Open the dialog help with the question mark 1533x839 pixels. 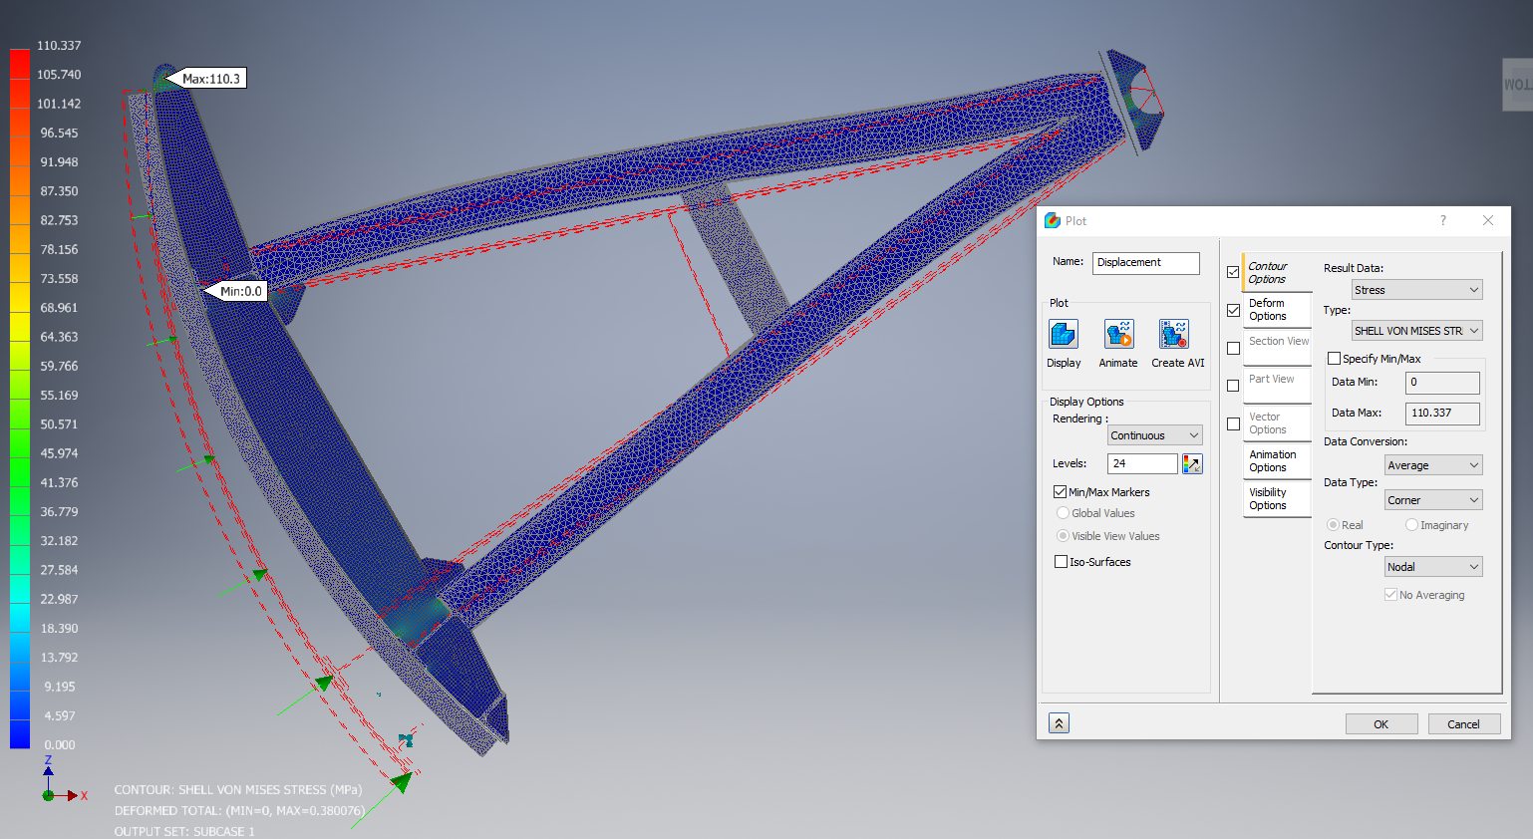(1442, 220)
